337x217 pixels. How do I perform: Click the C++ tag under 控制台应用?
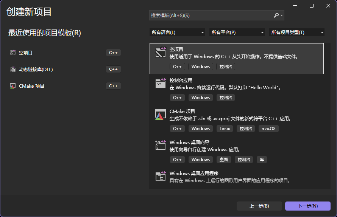point(177,98)
